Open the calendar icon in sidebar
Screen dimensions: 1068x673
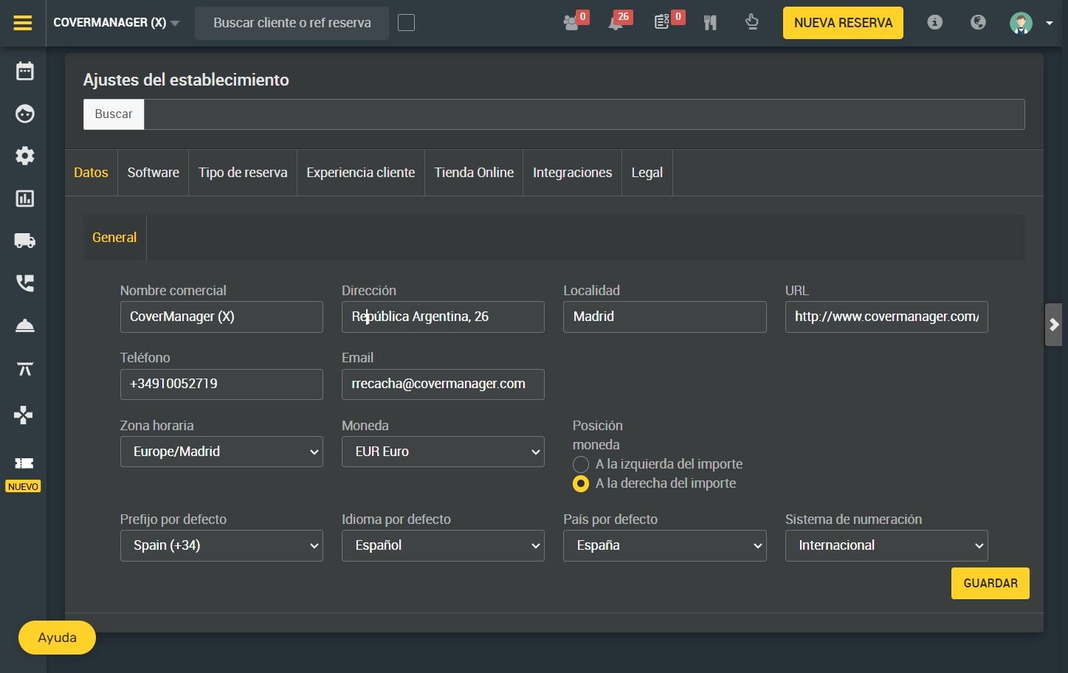pos(25,71)
